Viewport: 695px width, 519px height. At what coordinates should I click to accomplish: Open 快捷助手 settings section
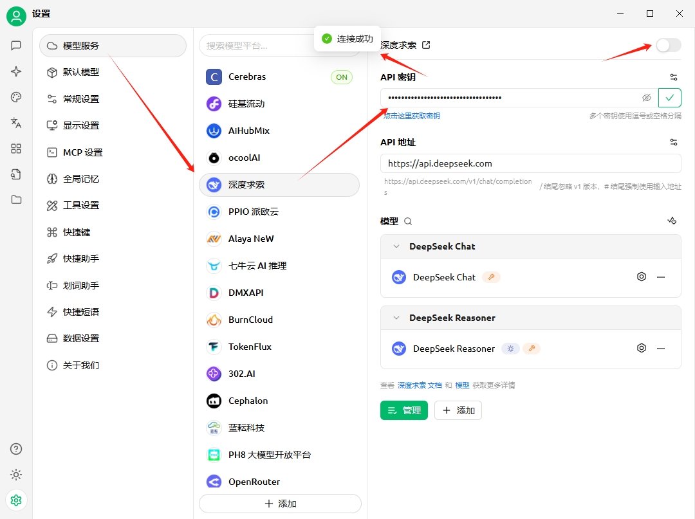coord(113,259)
